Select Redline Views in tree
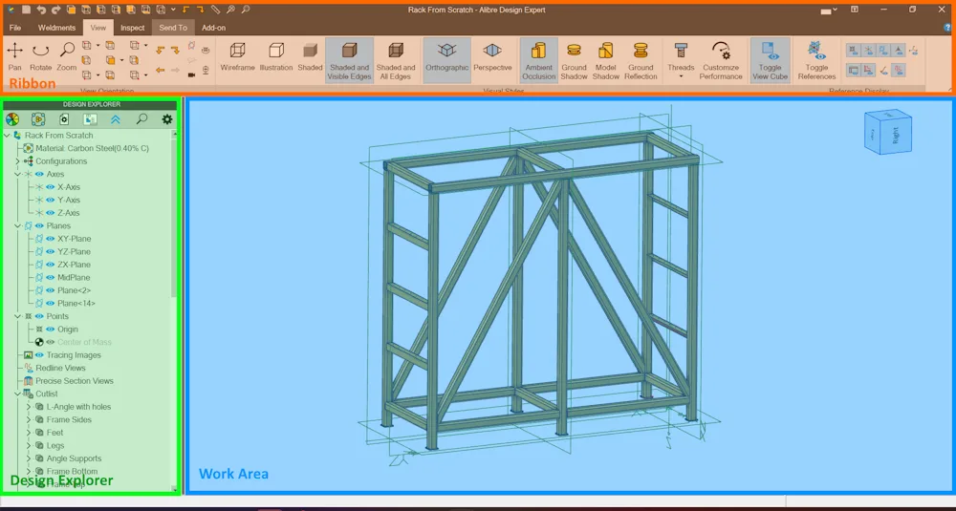This screenshot has width=956, height=511. coord(60,368)
